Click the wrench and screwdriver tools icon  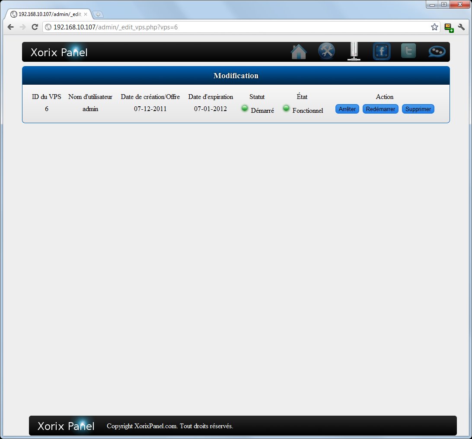(326, 51)
